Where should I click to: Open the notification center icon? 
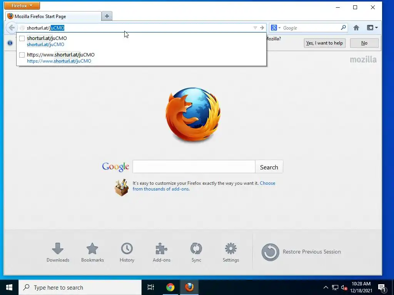382,288
